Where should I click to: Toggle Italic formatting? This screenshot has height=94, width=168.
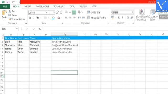[x=34, y=18]
